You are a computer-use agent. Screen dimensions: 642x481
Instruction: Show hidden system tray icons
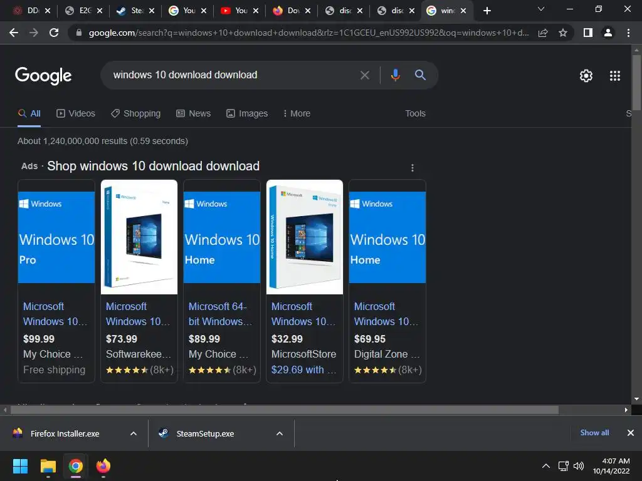point(546,466)
